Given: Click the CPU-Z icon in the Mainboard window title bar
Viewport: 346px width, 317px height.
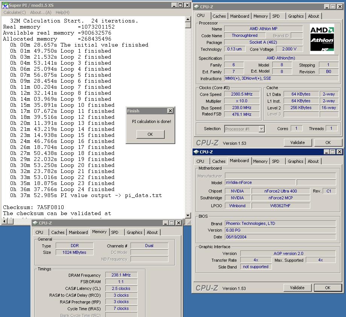Looking at the screenshot, I should click(196, 152).
